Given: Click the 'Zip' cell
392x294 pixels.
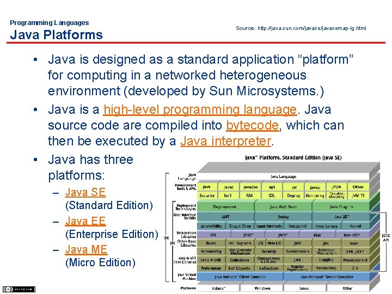Looking at the screenshot, I should 355,268.
